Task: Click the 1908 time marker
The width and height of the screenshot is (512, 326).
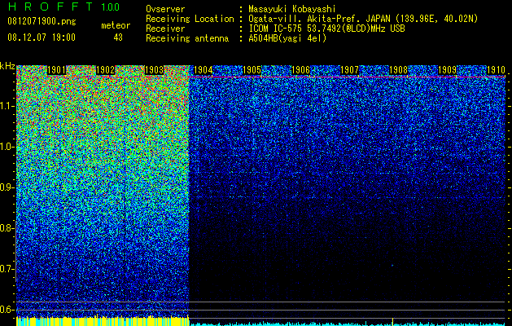Action: (398, 70)
